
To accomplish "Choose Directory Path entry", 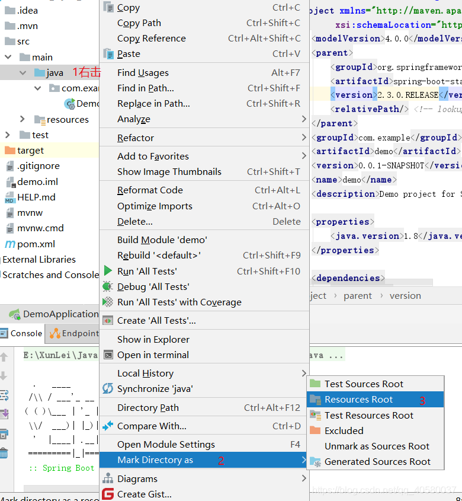I will pyautogui.click(x=204, y=408).
